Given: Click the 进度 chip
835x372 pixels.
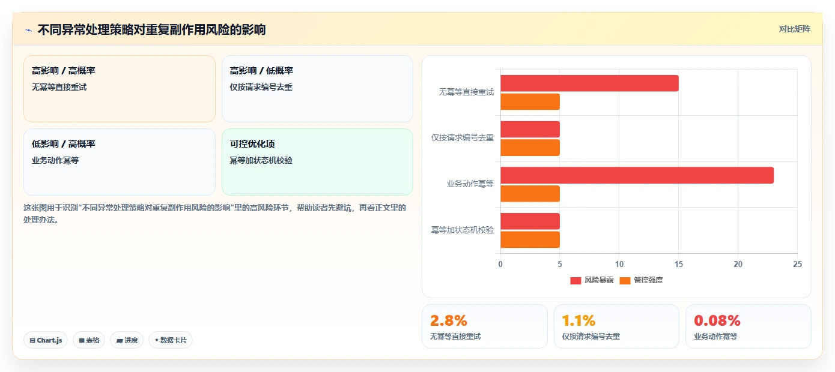Looking at the screenshot, I should pyautogui.click(x=127, y=340).
